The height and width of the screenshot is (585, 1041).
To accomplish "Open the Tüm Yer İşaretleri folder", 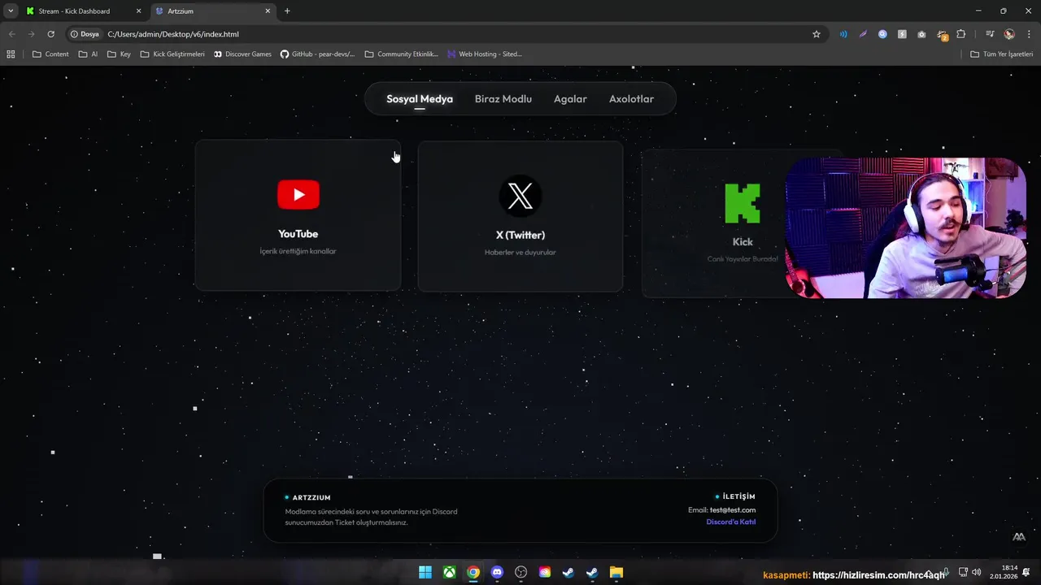I will (1002, 54).
